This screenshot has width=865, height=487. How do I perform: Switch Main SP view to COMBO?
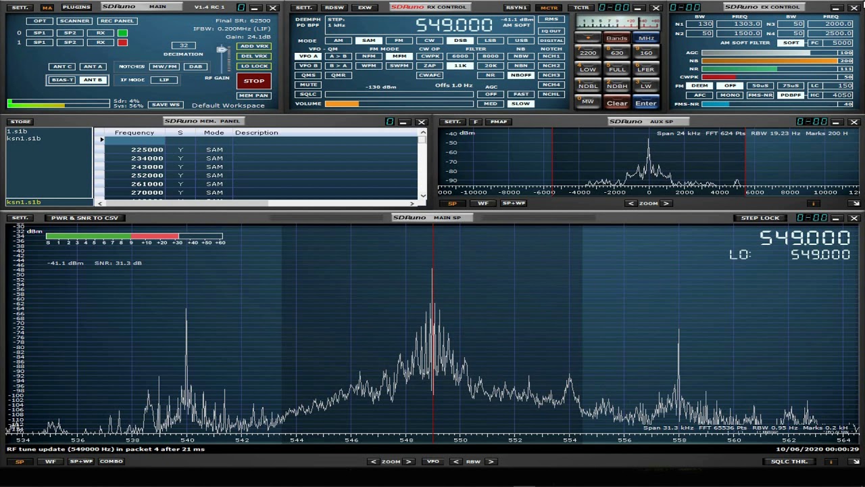click(112, 461)
